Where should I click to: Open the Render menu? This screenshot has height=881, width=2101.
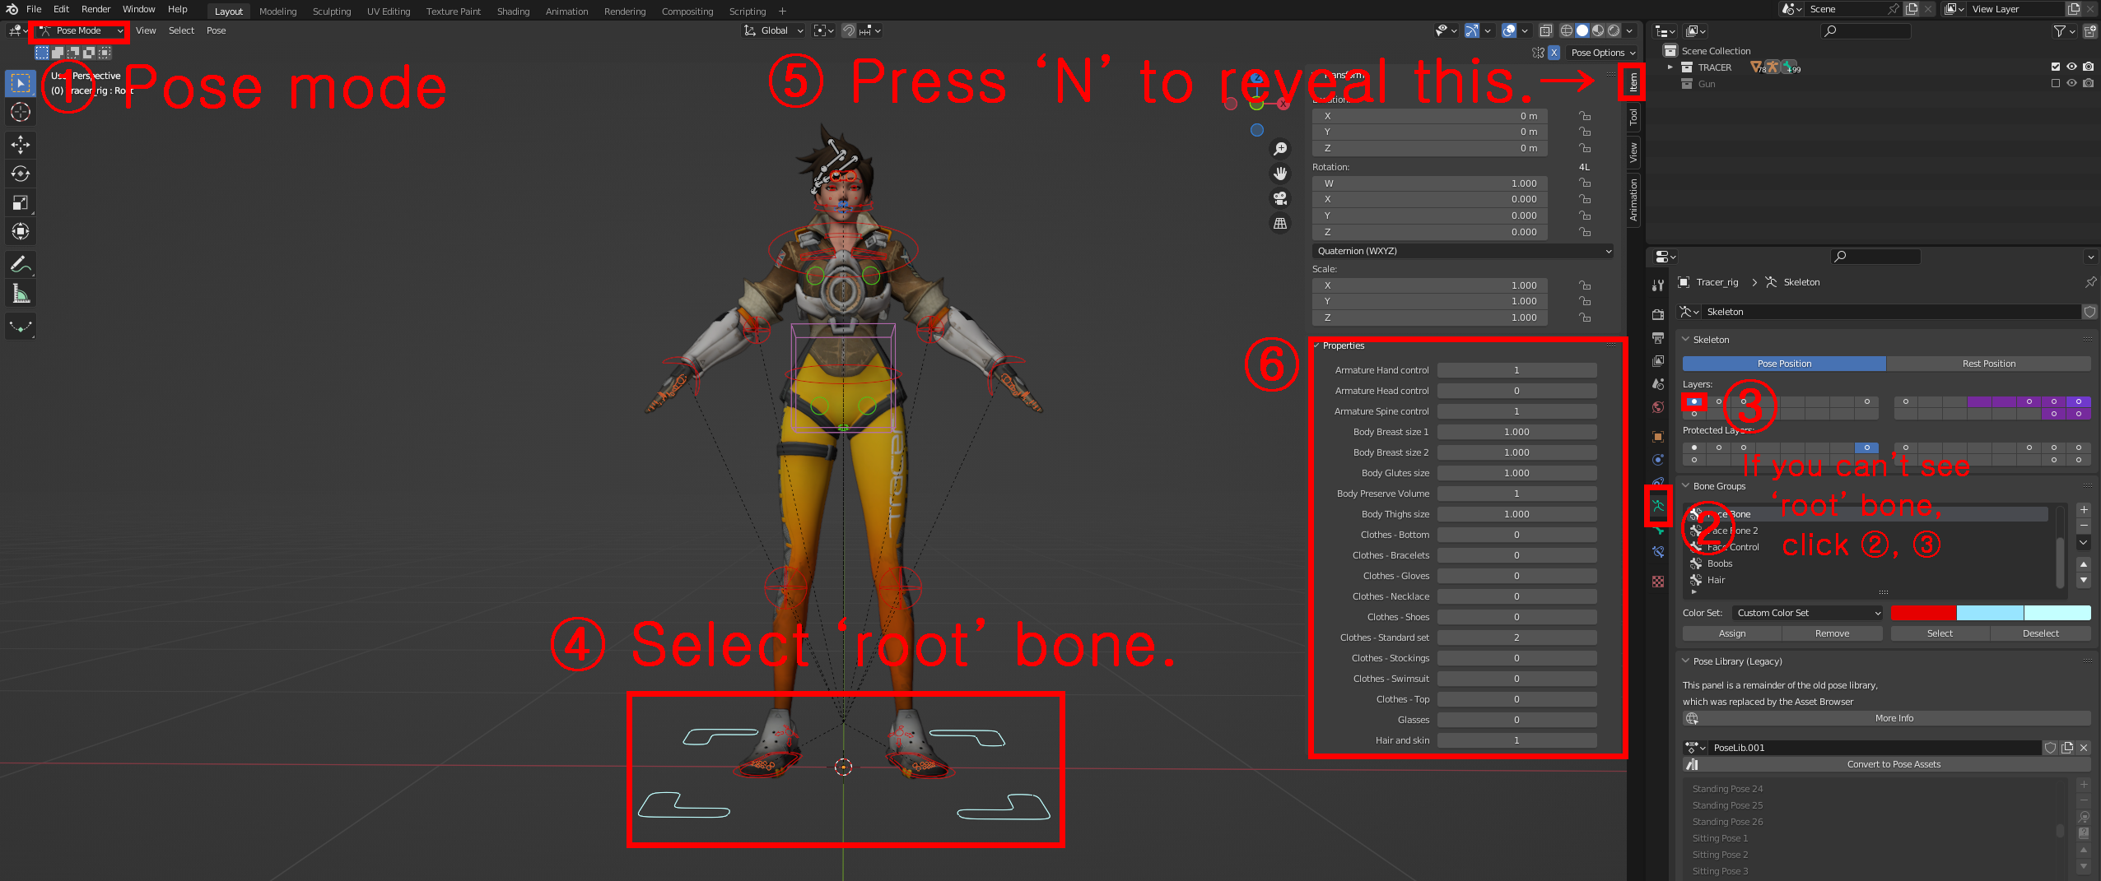[95, 9]
